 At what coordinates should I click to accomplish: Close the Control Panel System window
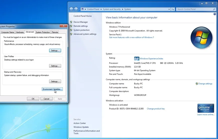point(213,3)
